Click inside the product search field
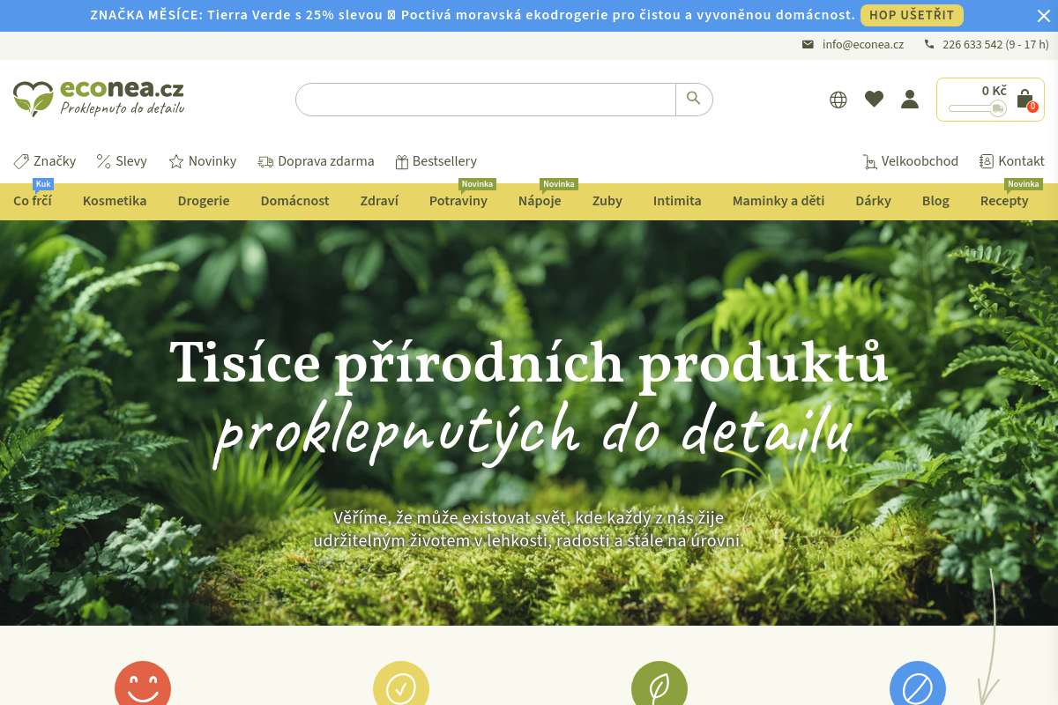Viewport: 1058px width, 705px height. tap(485, 99)
